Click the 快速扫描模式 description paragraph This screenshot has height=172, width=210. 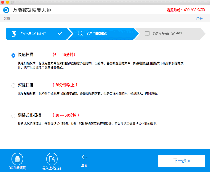(x=101, y=65)
